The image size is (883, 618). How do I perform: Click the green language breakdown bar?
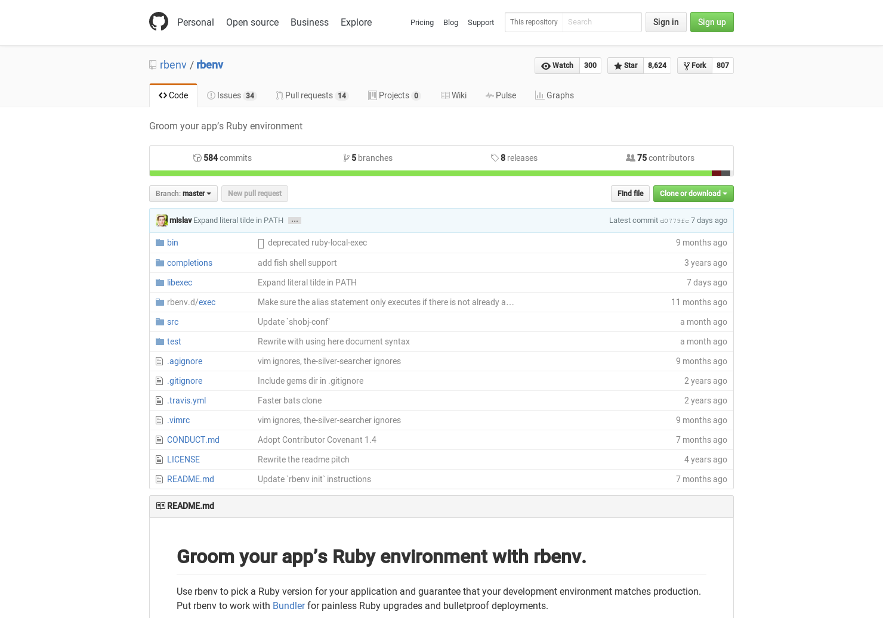[430, 173]
